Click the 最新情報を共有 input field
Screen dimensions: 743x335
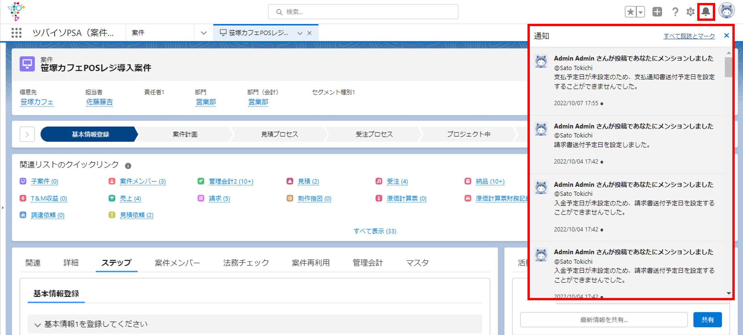click(604, 320)
